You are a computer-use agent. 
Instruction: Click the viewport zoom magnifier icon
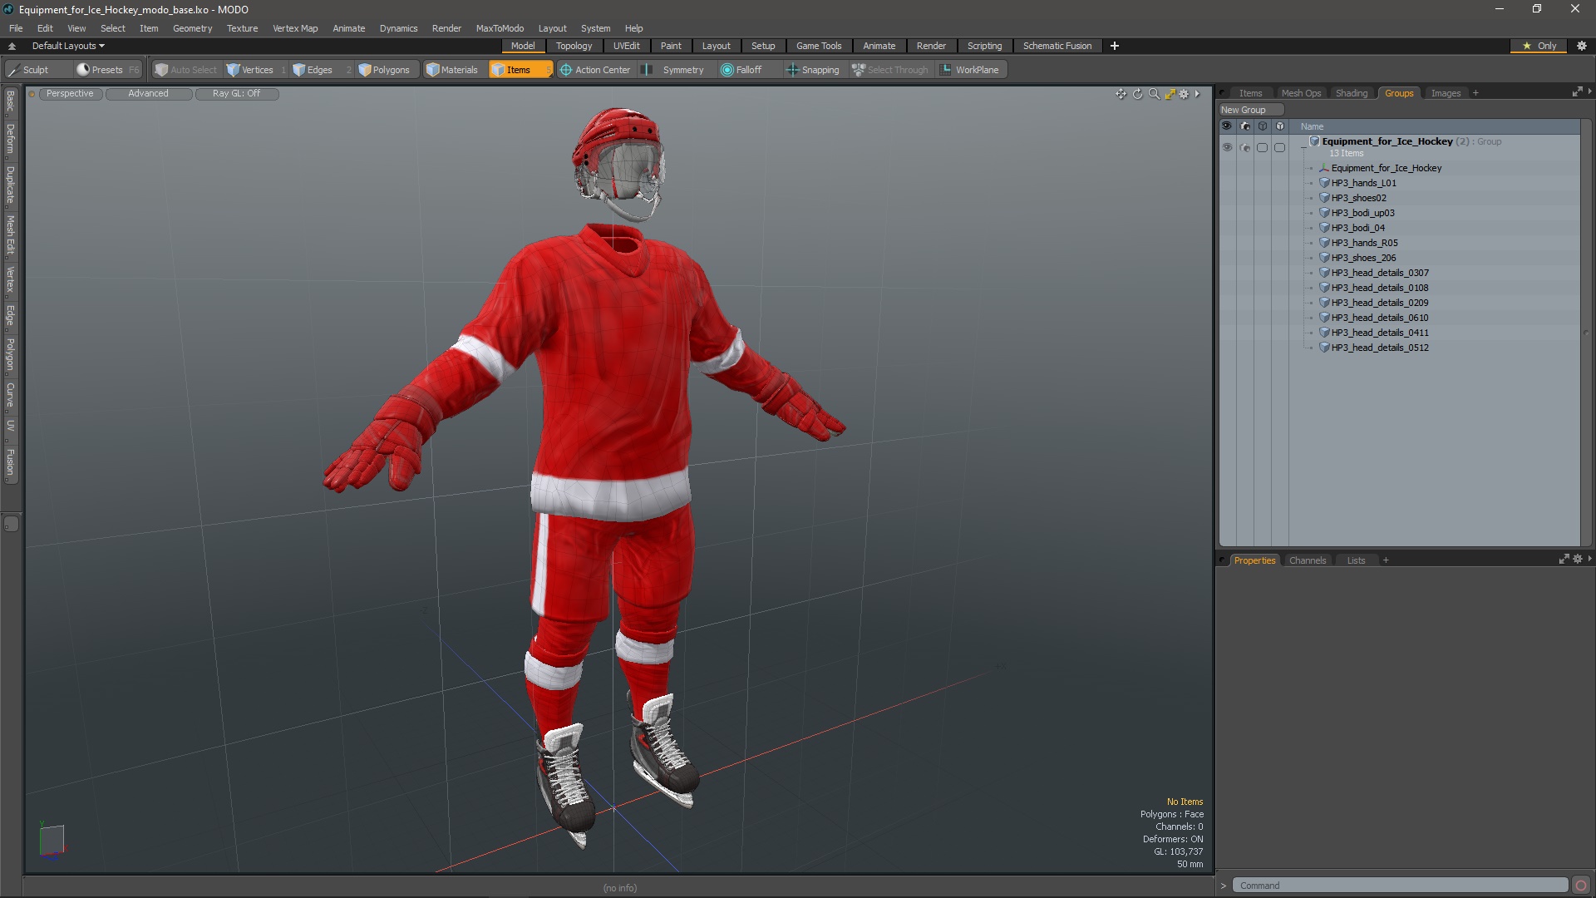pos(1154,94)
